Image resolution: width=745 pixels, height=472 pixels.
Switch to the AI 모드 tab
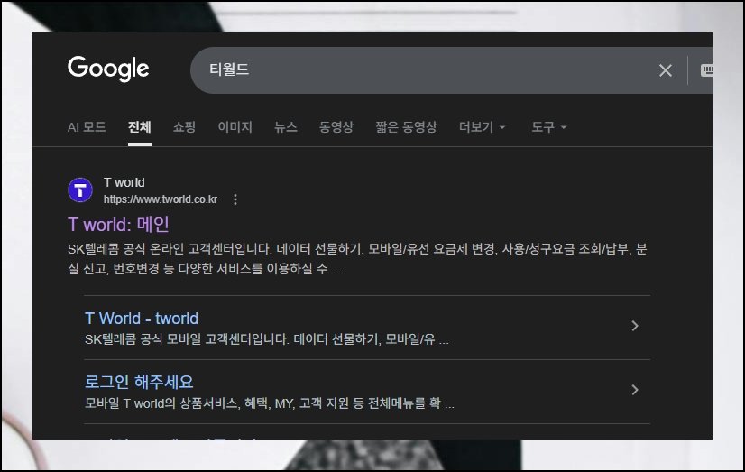coord(87,127)
